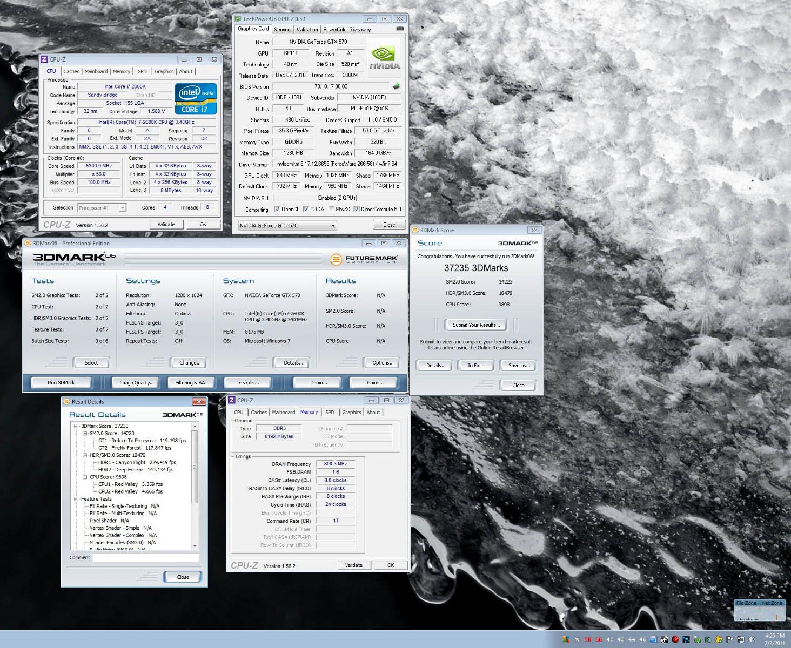Click the green tray icon left of yellow one

[708, 639]
